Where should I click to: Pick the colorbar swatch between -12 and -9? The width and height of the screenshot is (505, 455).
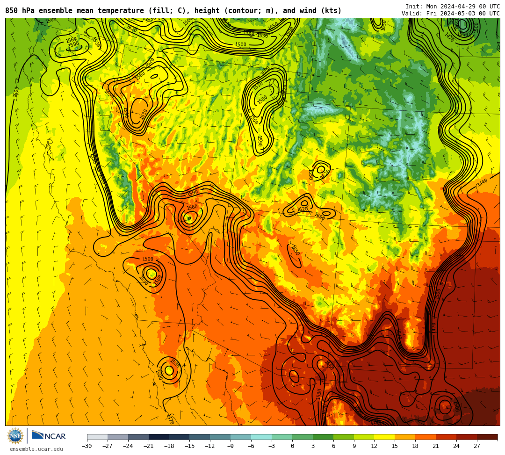tap(220, 437)
